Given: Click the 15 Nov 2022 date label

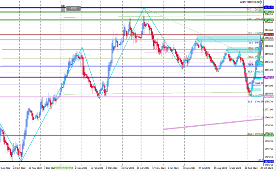Looking at the screenshot, I should pos(35,168).
